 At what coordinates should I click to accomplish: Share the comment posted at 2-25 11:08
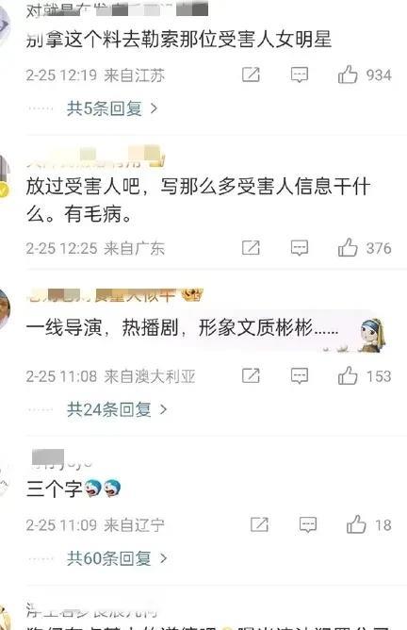(x=251, y=376)
